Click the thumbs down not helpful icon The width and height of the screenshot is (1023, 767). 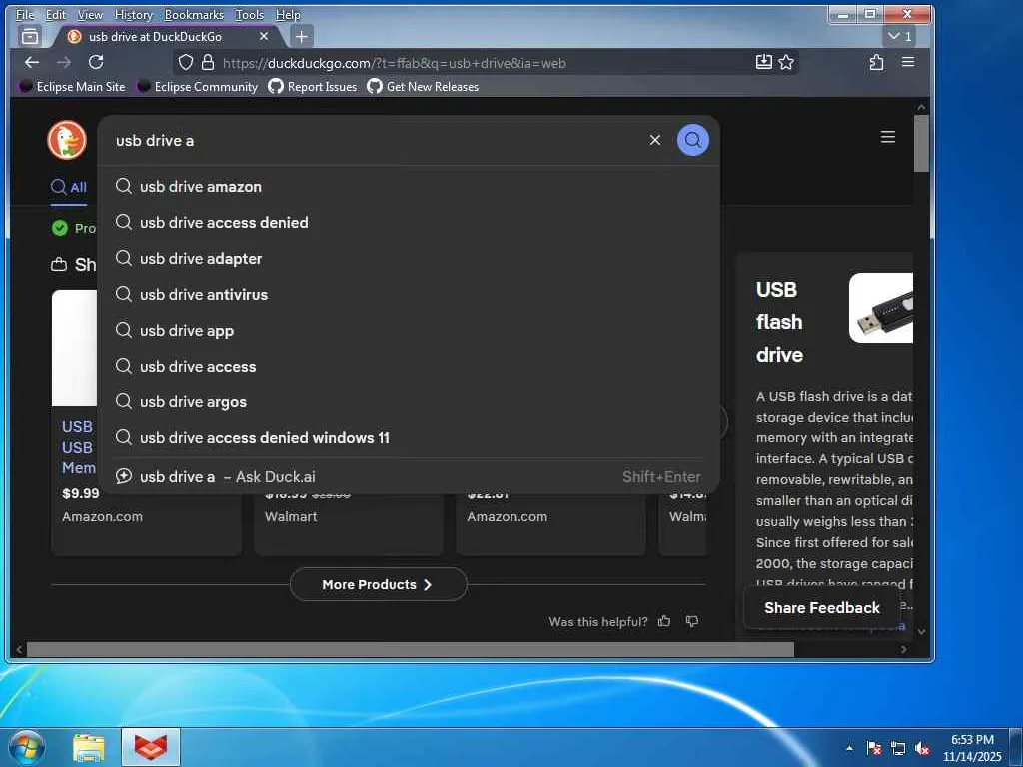692,621
